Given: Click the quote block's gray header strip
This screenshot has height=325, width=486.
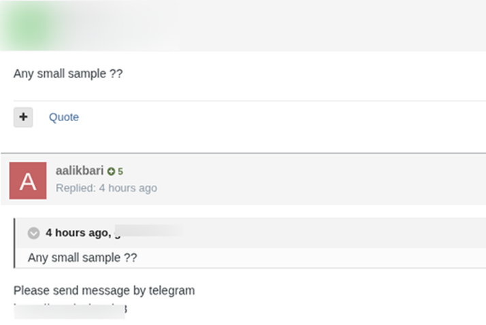Looking at the screenshot, I should [327, 233].
